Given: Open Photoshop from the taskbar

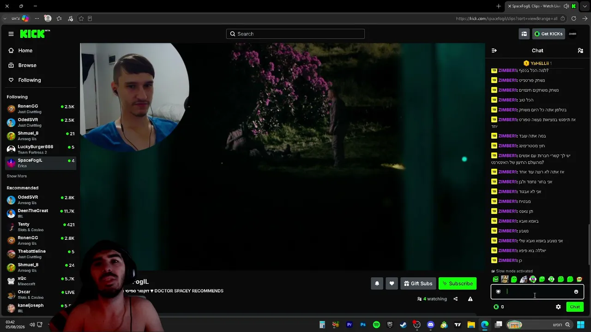Looking at the screenshot, I should point(362,325).
